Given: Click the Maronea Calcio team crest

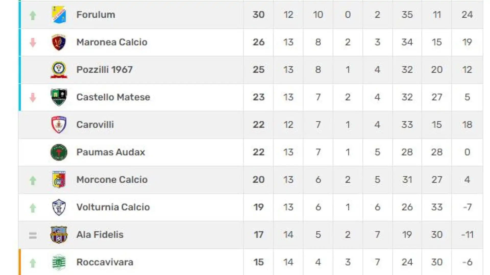Looking at the screenshot, I should 59,42.
